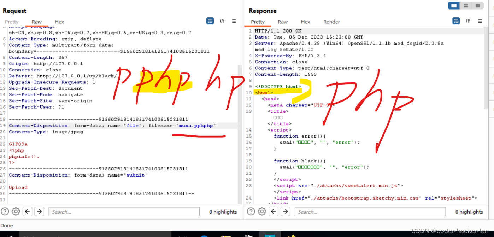Click filename value "muma.pphphp" in request
This screenshot has height=237, width=494.
tap(197, 126)
